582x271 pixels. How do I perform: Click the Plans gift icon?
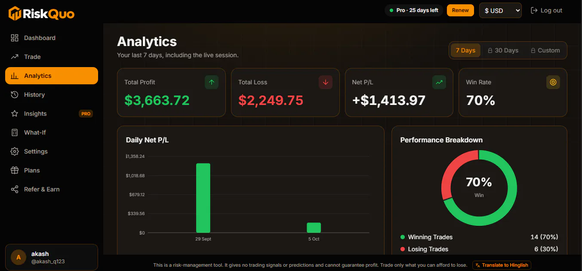[x=15, y=170]
